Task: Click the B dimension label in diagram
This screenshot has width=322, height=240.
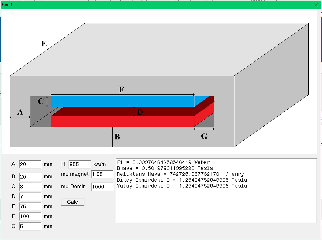Action: point(117,137)
